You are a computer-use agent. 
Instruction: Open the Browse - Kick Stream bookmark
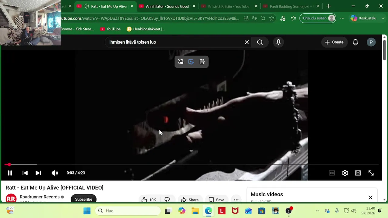[77, 29]
